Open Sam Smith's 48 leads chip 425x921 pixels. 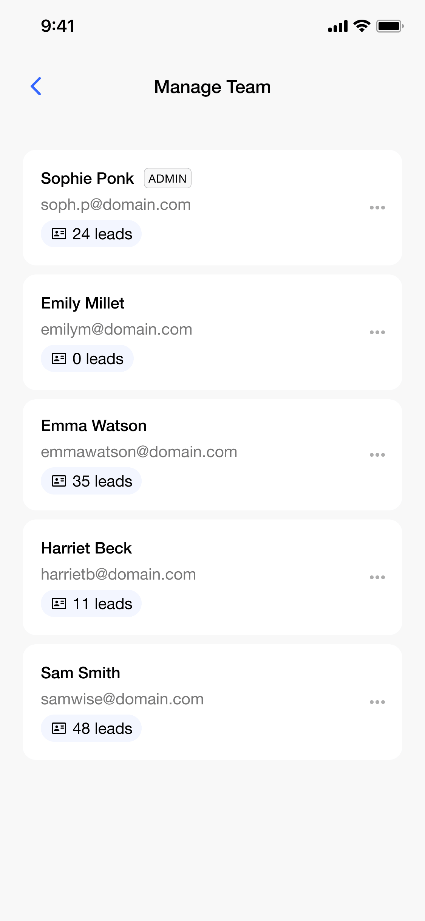[91, 728]
